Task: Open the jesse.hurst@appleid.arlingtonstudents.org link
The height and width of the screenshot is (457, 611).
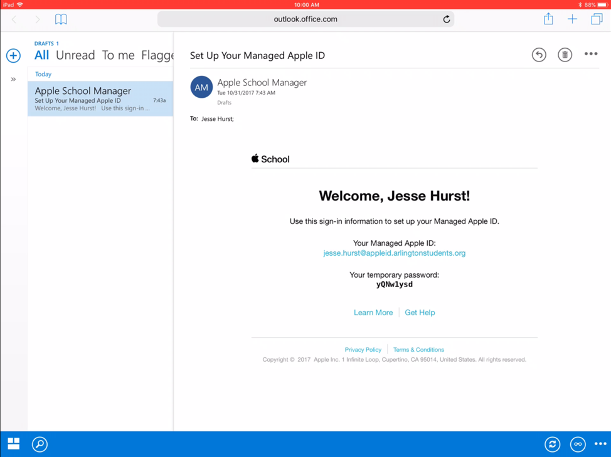Action: pyautogui.click(x=395, y=253)
